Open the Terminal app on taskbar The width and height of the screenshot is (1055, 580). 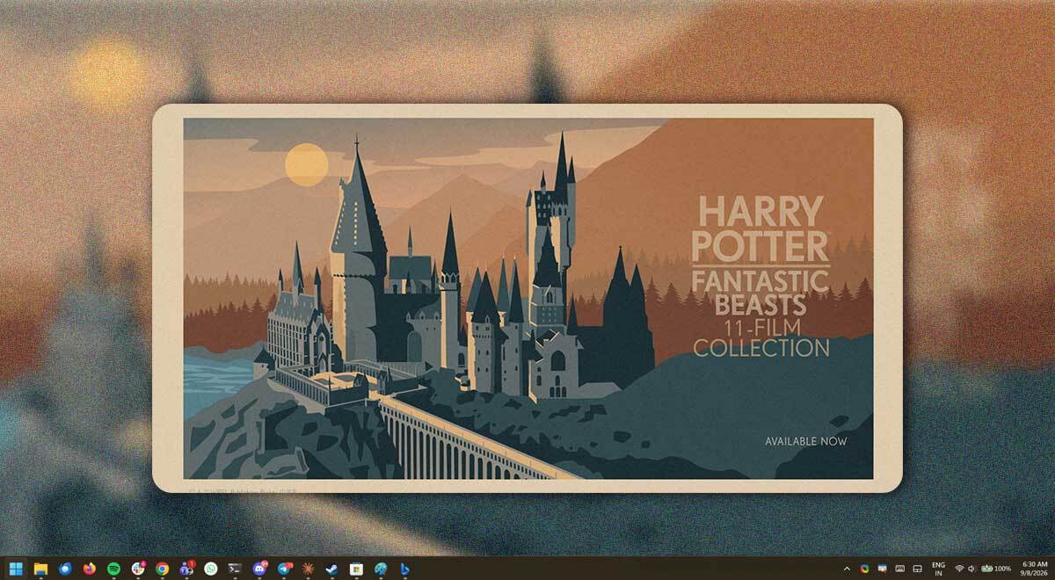(235, 569)
